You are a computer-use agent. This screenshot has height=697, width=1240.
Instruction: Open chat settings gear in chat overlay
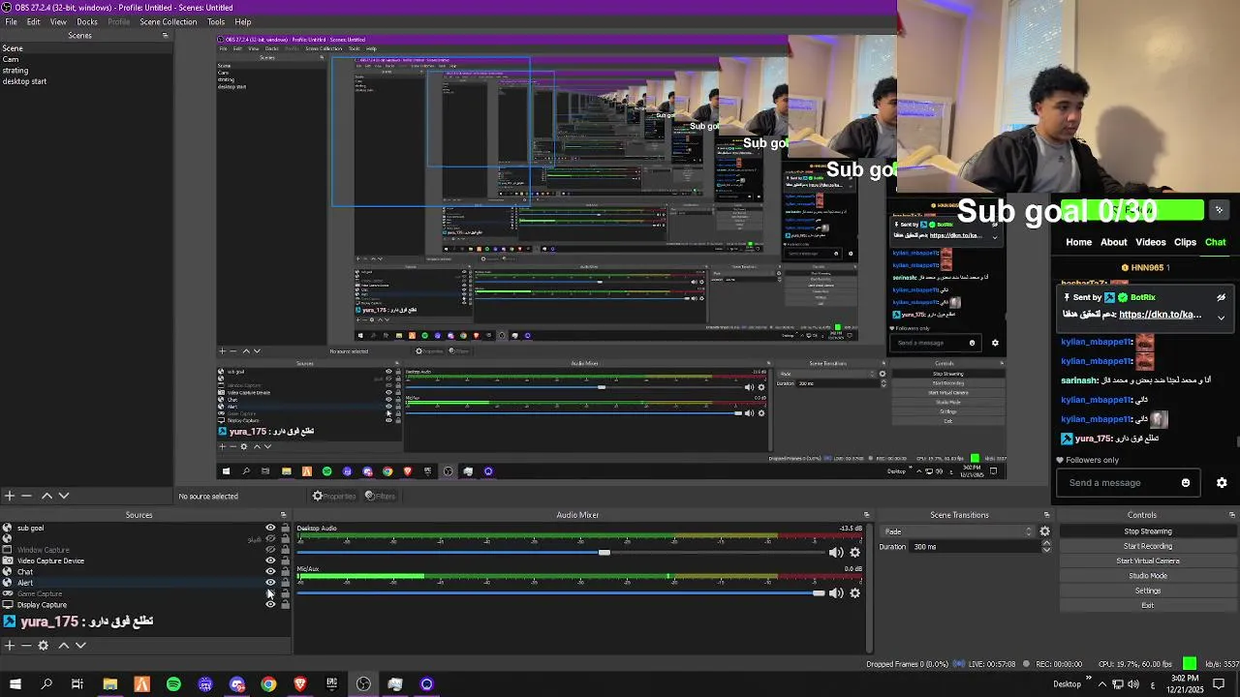point(1222,483)
